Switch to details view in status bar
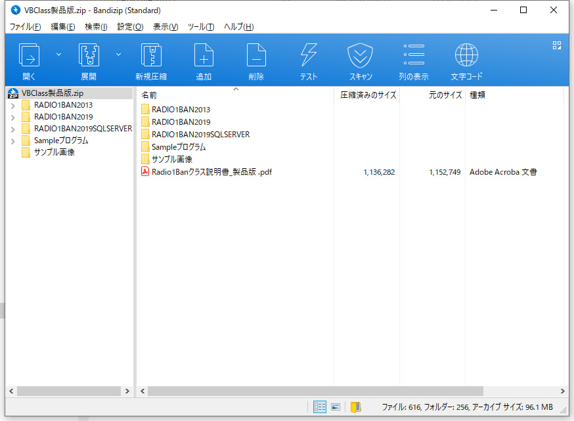Image resolution: width=574 pixels, height=421 pixels. 320,407
